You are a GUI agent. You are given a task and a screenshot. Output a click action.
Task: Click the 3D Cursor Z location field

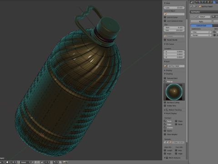(x=174, y=57)
